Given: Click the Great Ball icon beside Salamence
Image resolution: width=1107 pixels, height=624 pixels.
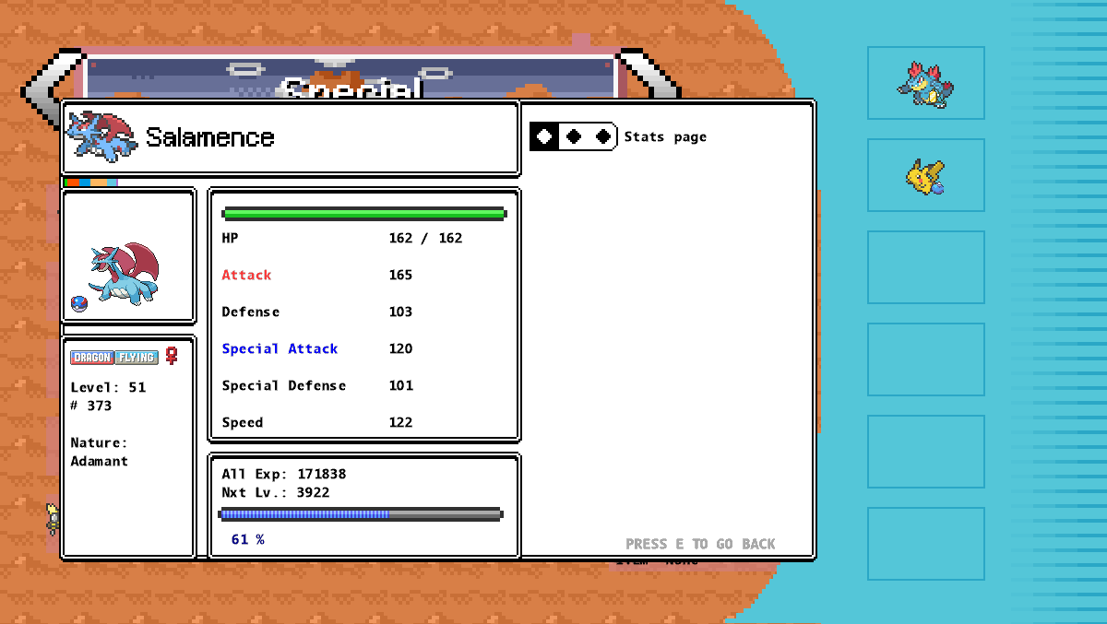Looking at the screenshot, I should click(x=79, y=303).
